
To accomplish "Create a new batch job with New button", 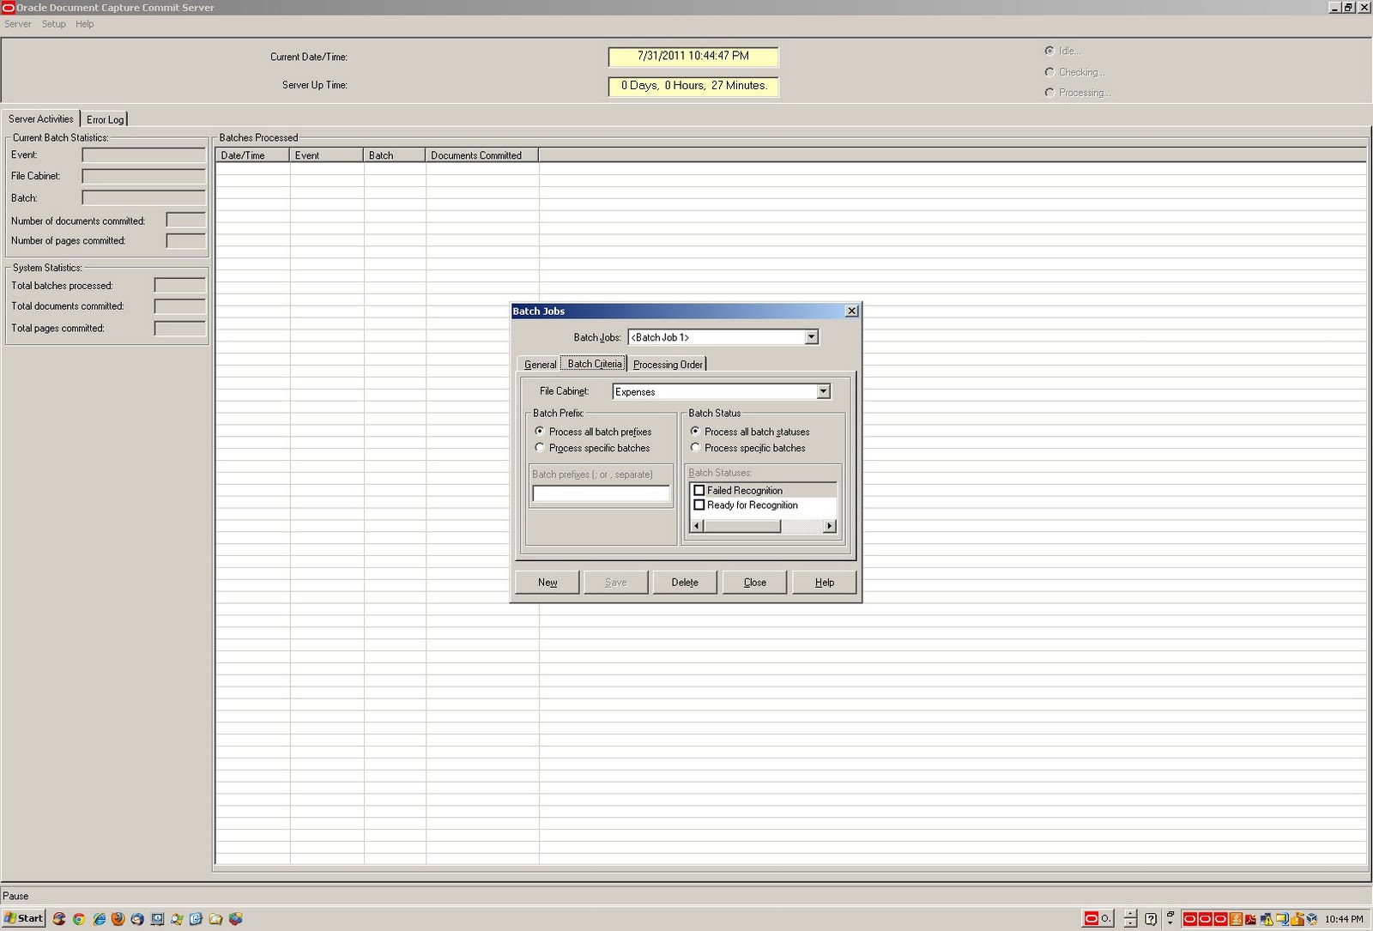I will click(547, 582).
